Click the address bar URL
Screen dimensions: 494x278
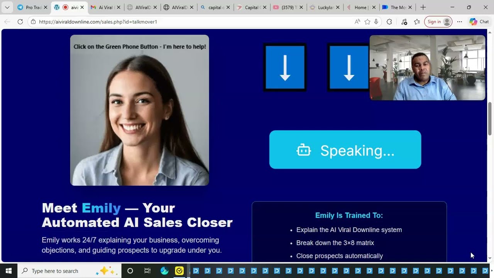(x=98, y=22)
